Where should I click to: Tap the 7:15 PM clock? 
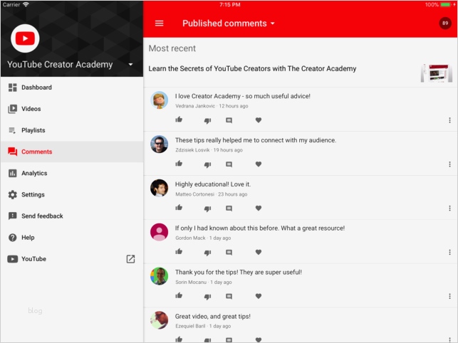point(230,4)
